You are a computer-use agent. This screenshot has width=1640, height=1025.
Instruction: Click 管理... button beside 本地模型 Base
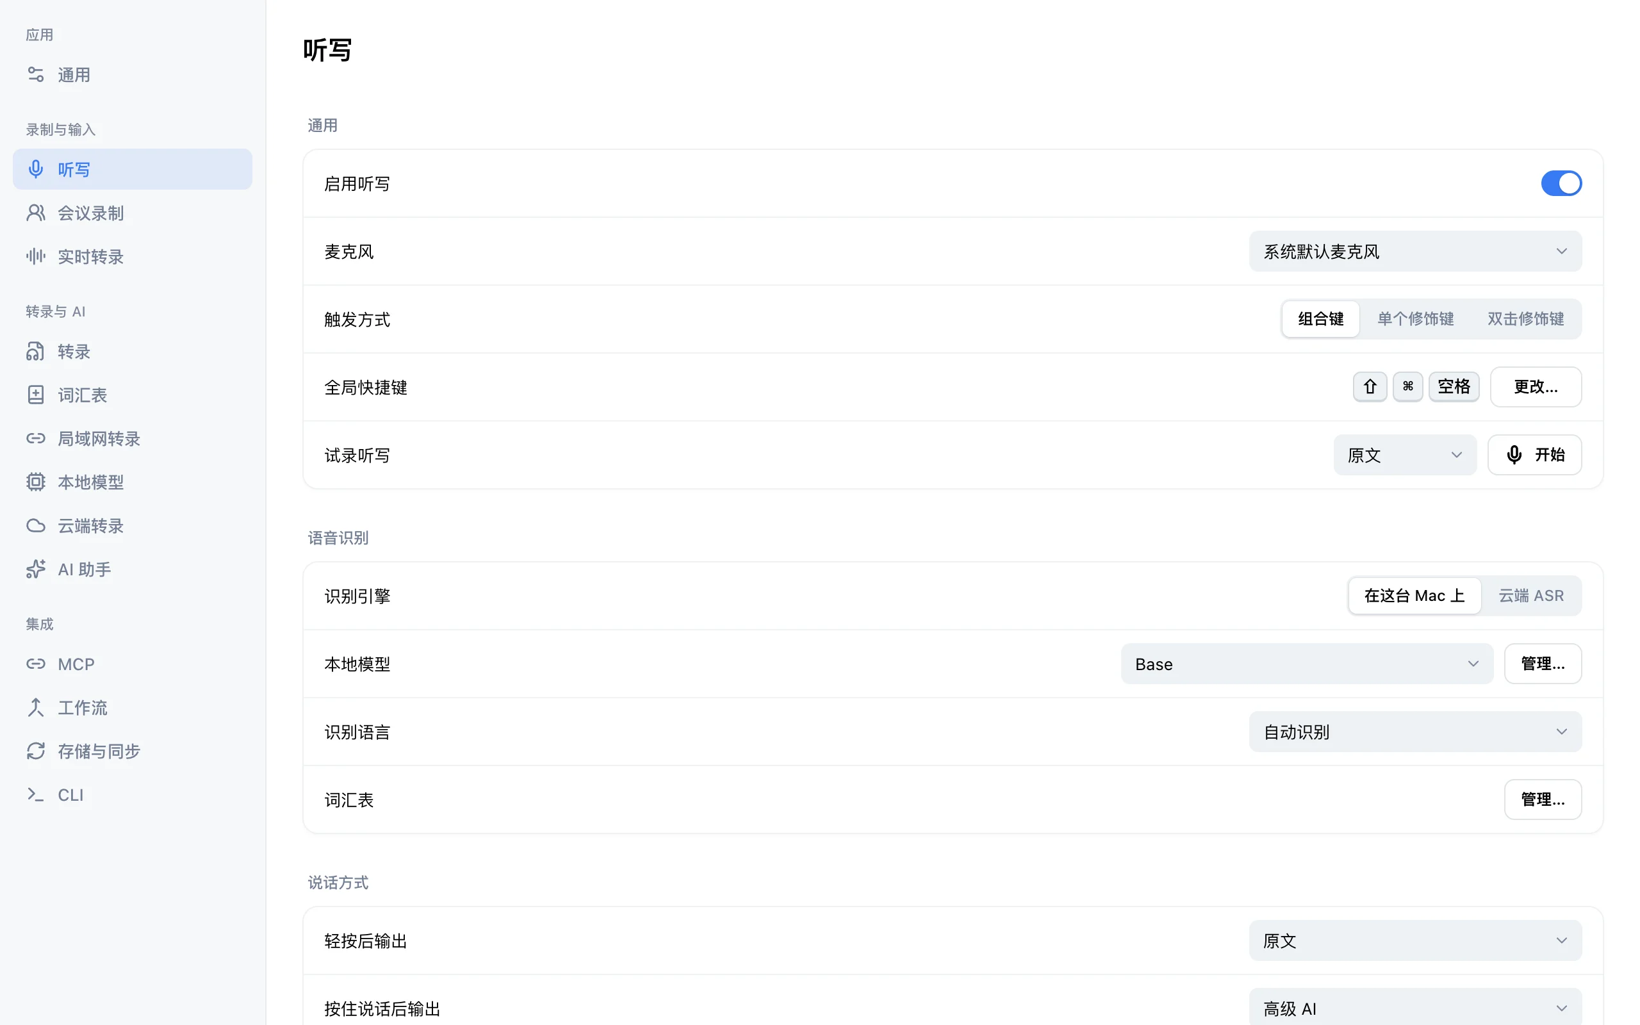pos(1543,663)
